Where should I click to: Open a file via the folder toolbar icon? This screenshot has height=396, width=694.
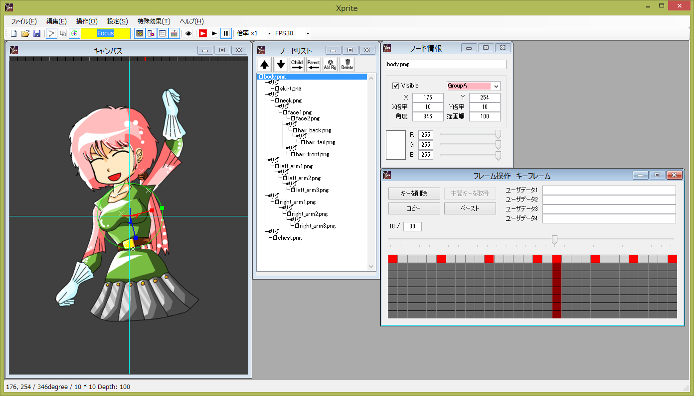coord(25,33)
